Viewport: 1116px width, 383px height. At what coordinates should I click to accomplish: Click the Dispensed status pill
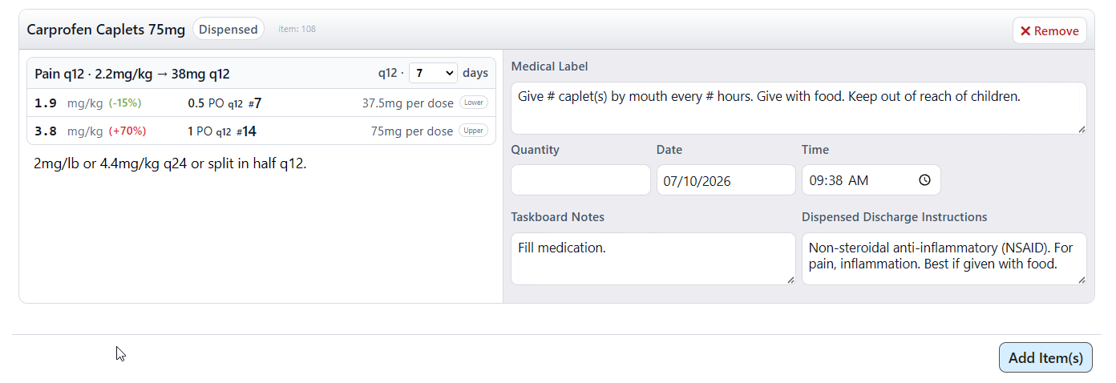click(228, 30)
